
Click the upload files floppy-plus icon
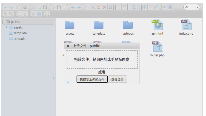tap(45, 7)
